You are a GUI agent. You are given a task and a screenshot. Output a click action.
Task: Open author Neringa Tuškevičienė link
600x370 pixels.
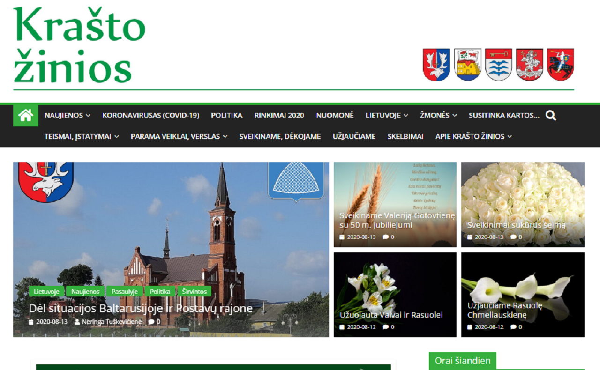tap(112, 322)
